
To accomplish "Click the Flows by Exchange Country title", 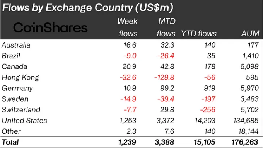I will 87,8.
